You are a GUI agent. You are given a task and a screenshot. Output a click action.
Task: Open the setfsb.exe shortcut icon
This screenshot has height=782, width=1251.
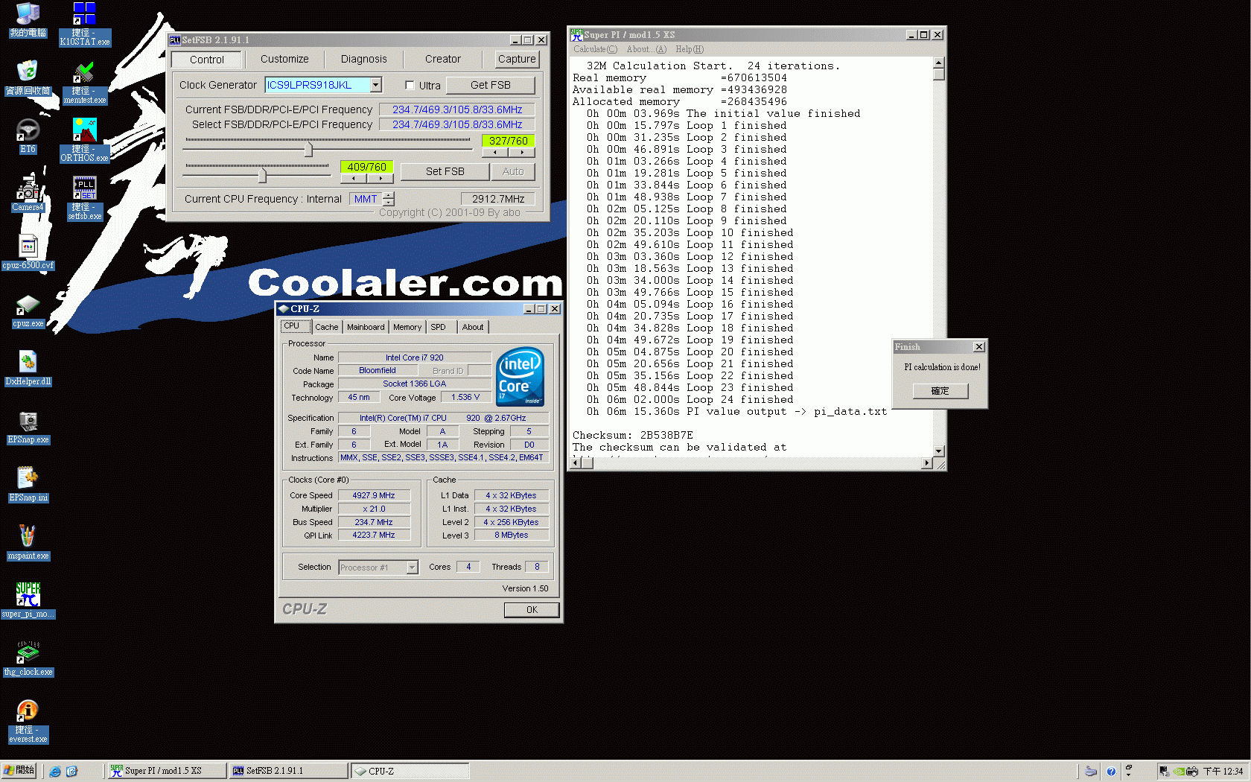tap(84, 198)
